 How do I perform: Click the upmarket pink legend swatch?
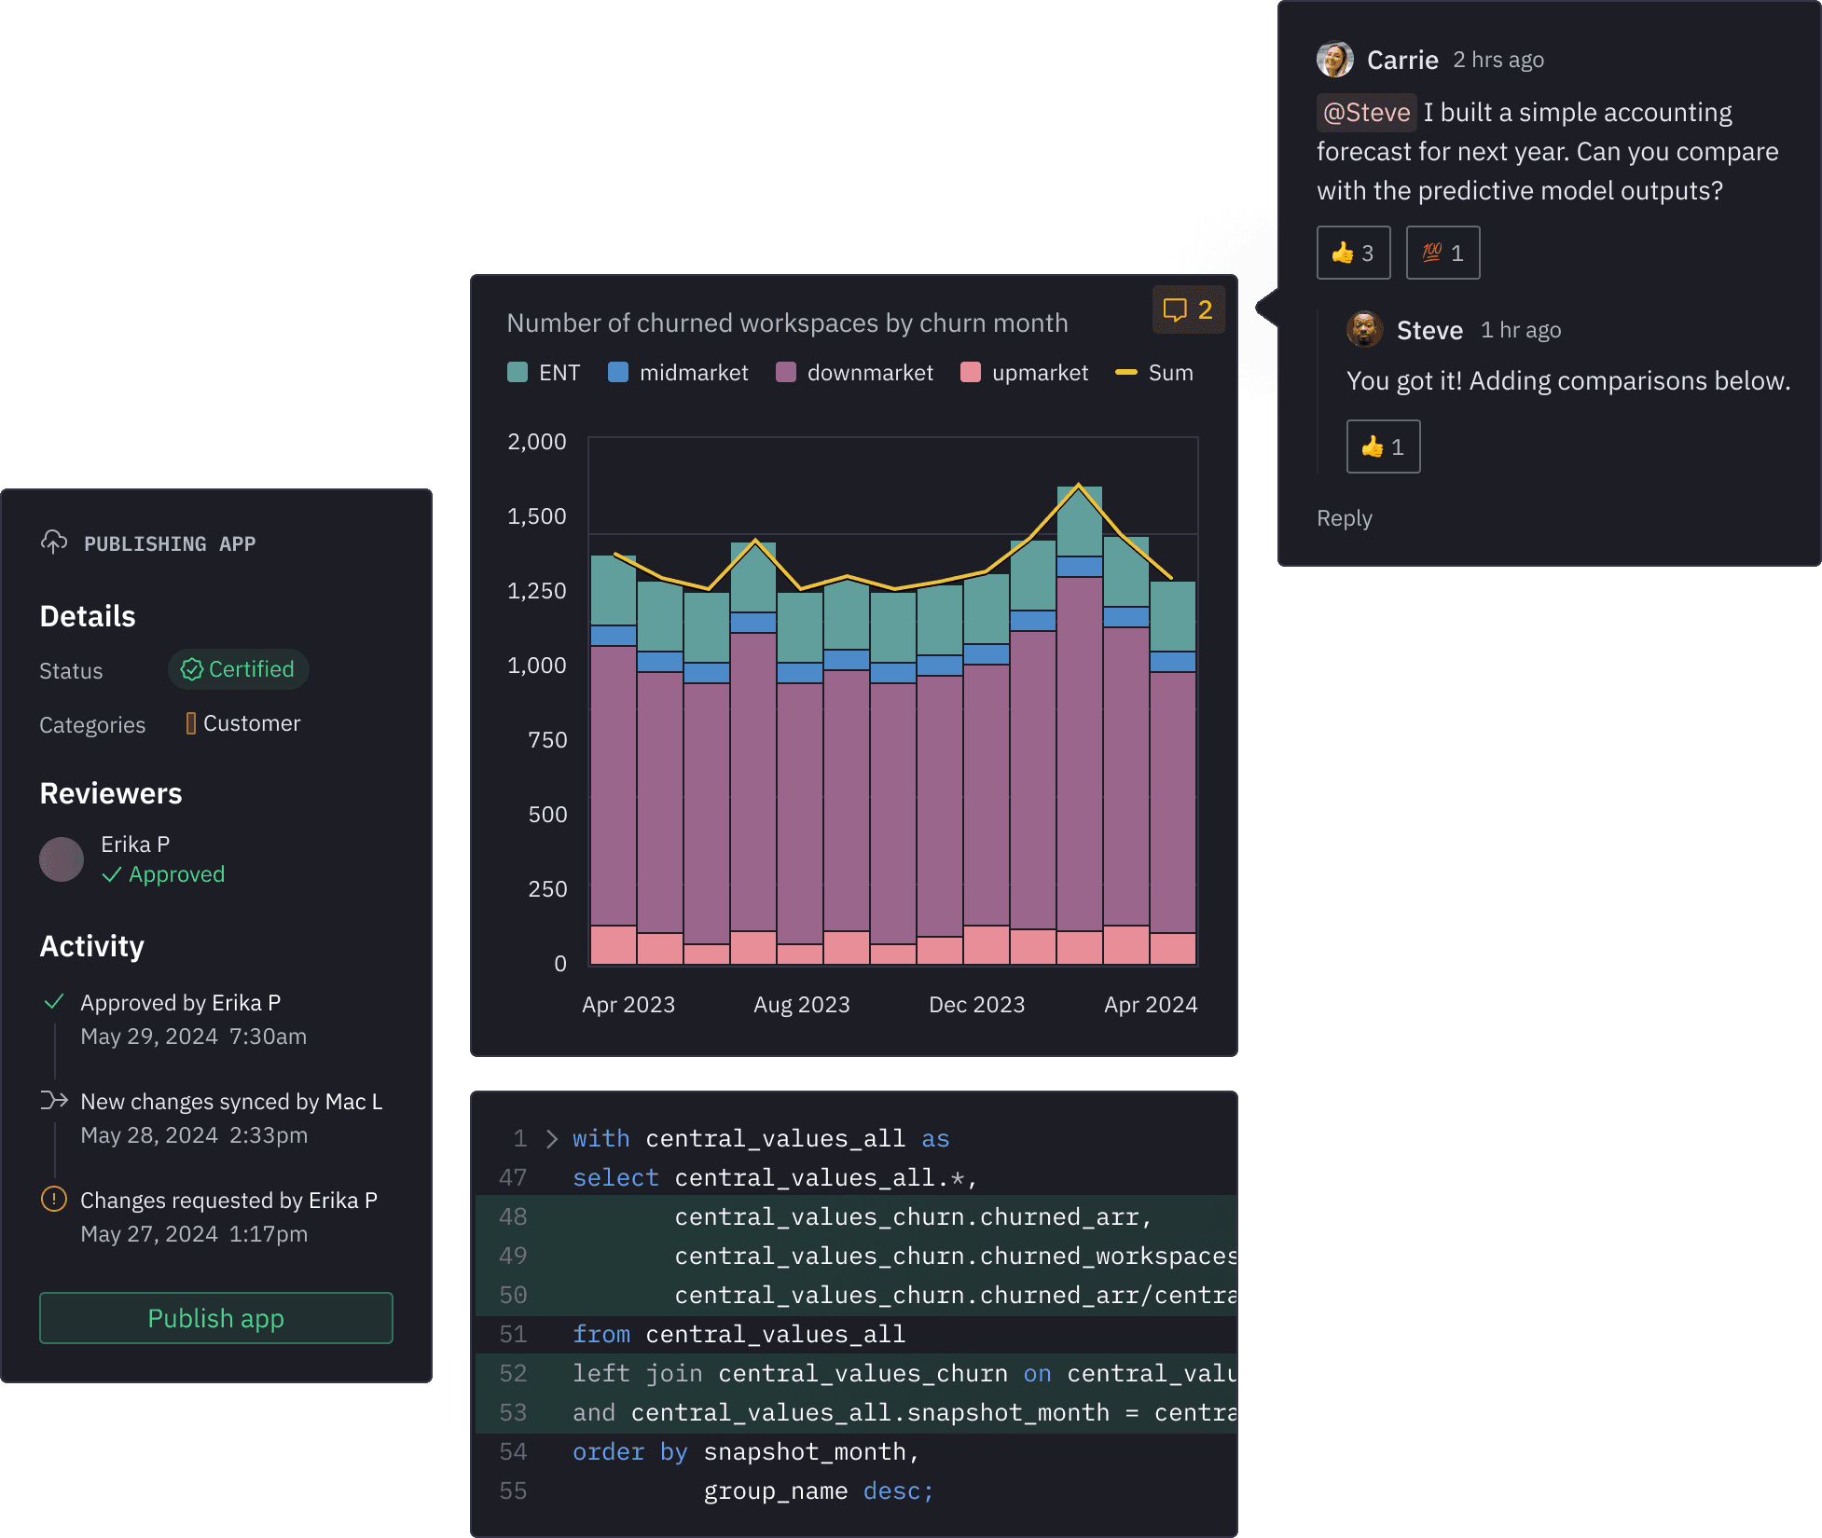(971, 373)
